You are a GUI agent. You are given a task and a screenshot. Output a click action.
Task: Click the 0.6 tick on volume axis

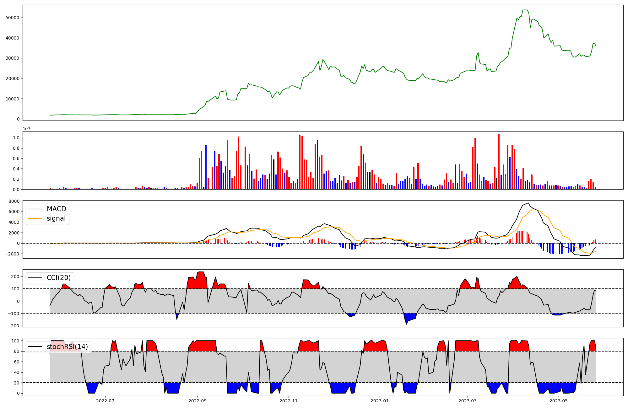[x=16, y=158]
